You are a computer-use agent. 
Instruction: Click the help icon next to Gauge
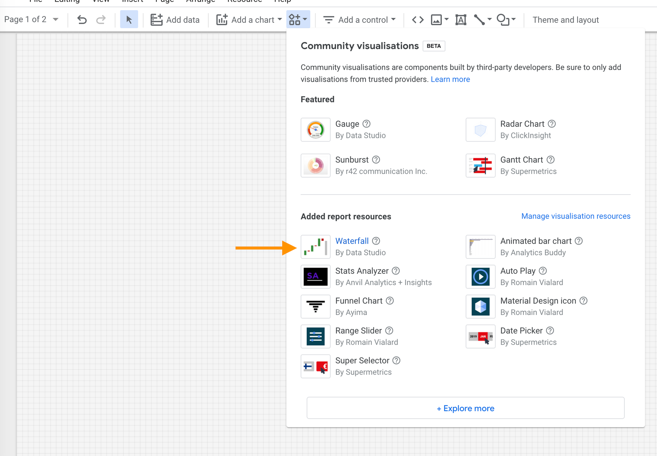(366, 124)
